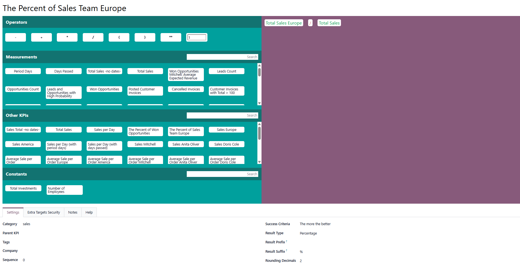Insert the multiplication operator

(x=67, y=37)
